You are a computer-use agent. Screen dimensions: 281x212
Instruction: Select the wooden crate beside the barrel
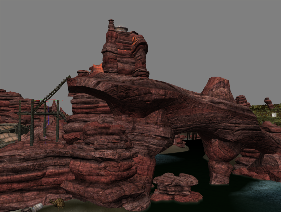[x=26, y=210]
